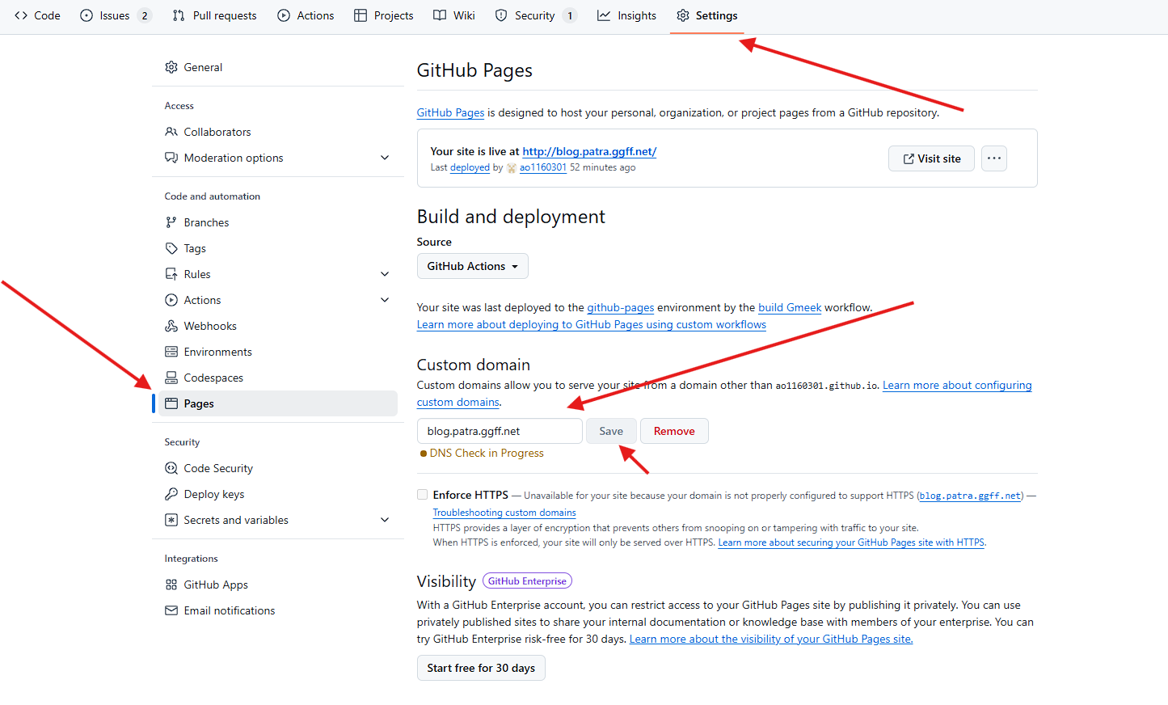Click the General gear icon in sidebar
Screen dimensions: 1168x705
click(x=171, y=67)
